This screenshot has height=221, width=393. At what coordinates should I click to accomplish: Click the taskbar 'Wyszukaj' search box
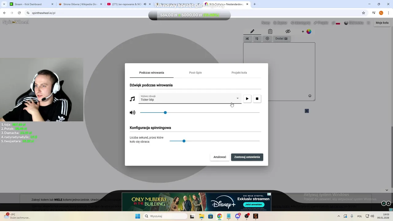165,216
